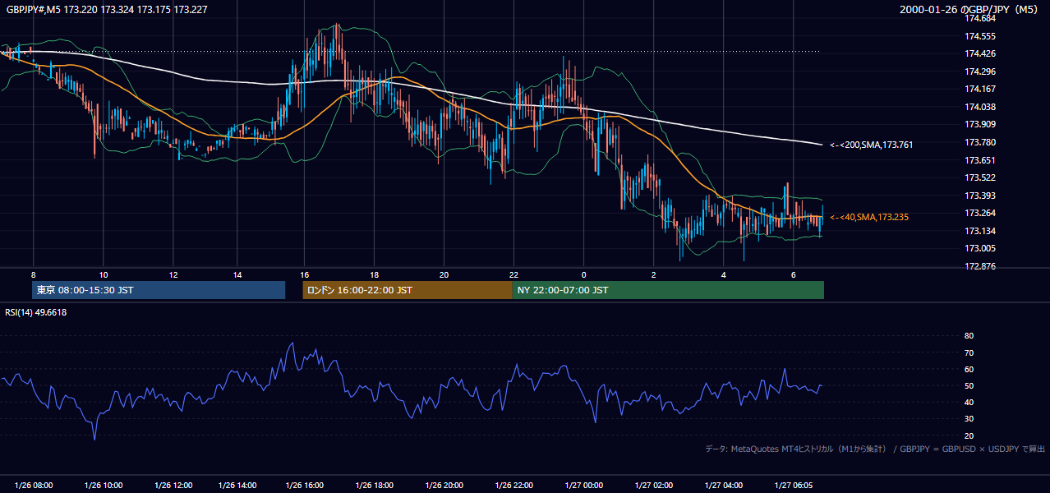Select the ロンドン 16:00-22:00 JST session bar
This screenshot has height=493, width=1050.
pyautogui.click(x=408, y=290)
